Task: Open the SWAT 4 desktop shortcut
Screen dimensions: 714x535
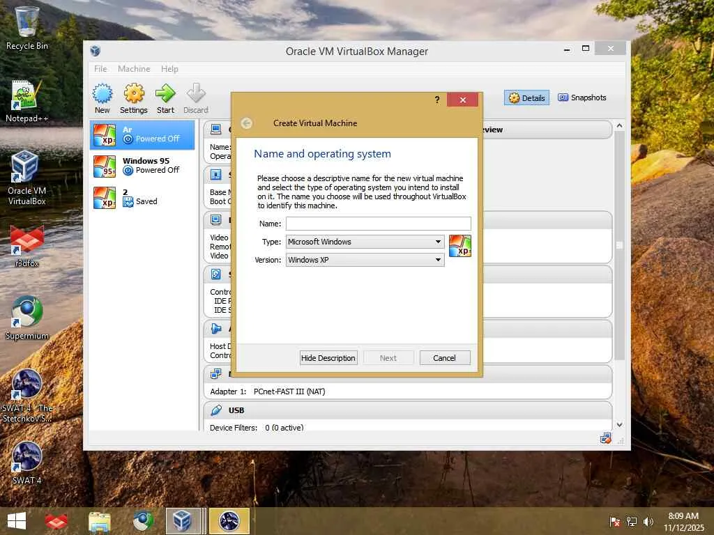Action: click(27, 463)
